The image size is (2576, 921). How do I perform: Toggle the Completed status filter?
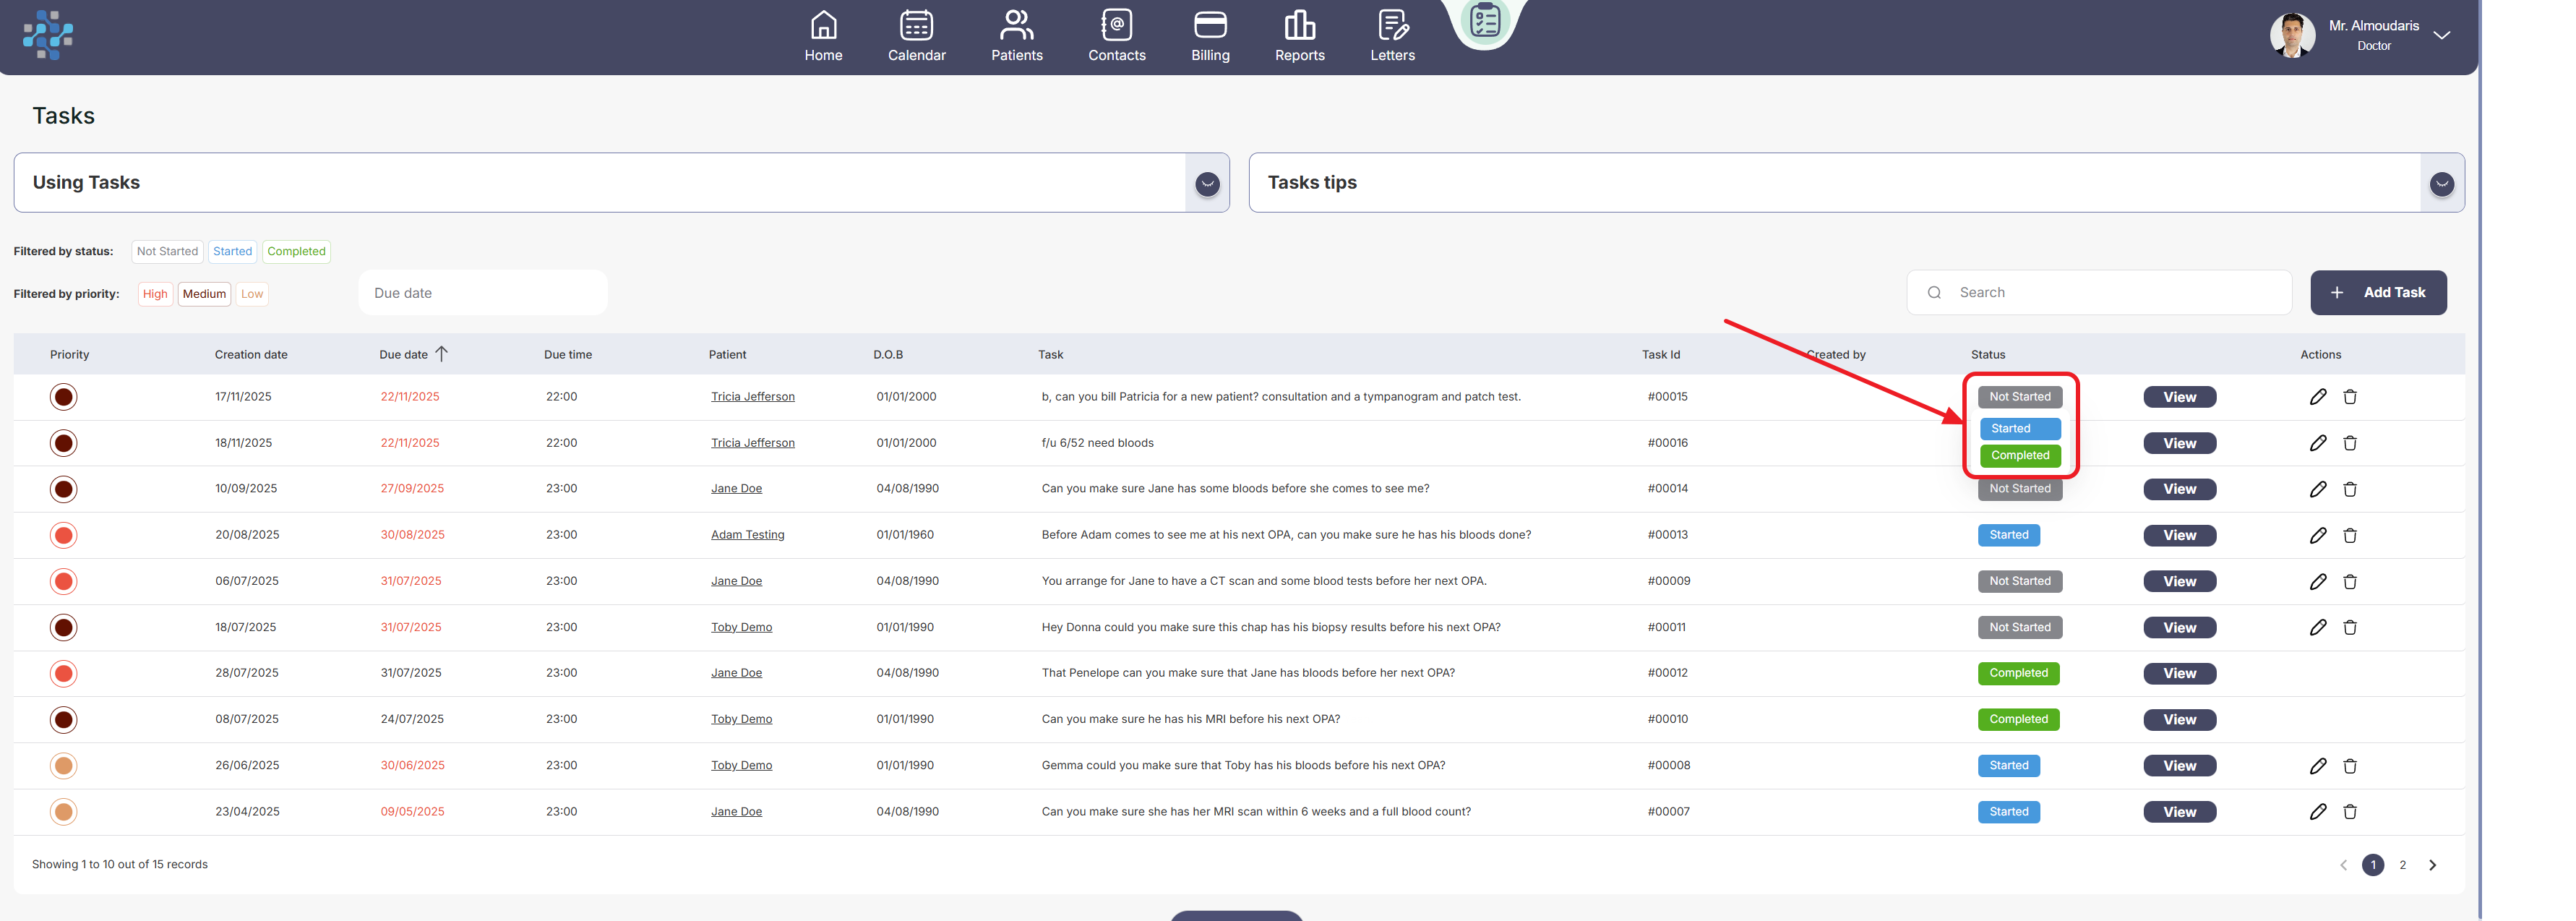click(x=296, y=251)
